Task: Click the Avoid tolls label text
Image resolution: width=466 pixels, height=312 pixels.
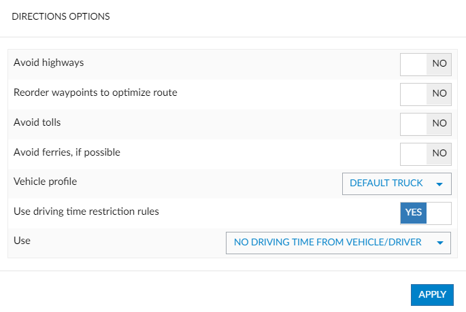Action: (37, 122)
